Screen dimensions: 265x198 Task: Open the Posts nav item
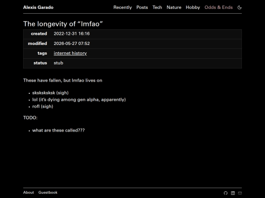(142, 7)
